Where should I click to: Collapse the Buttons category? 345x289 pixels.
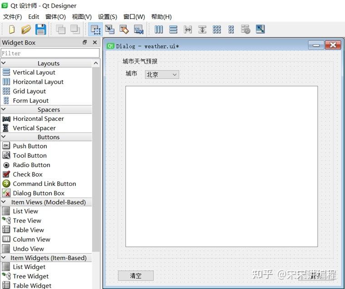pyautogui.click(x=4, y=137)
